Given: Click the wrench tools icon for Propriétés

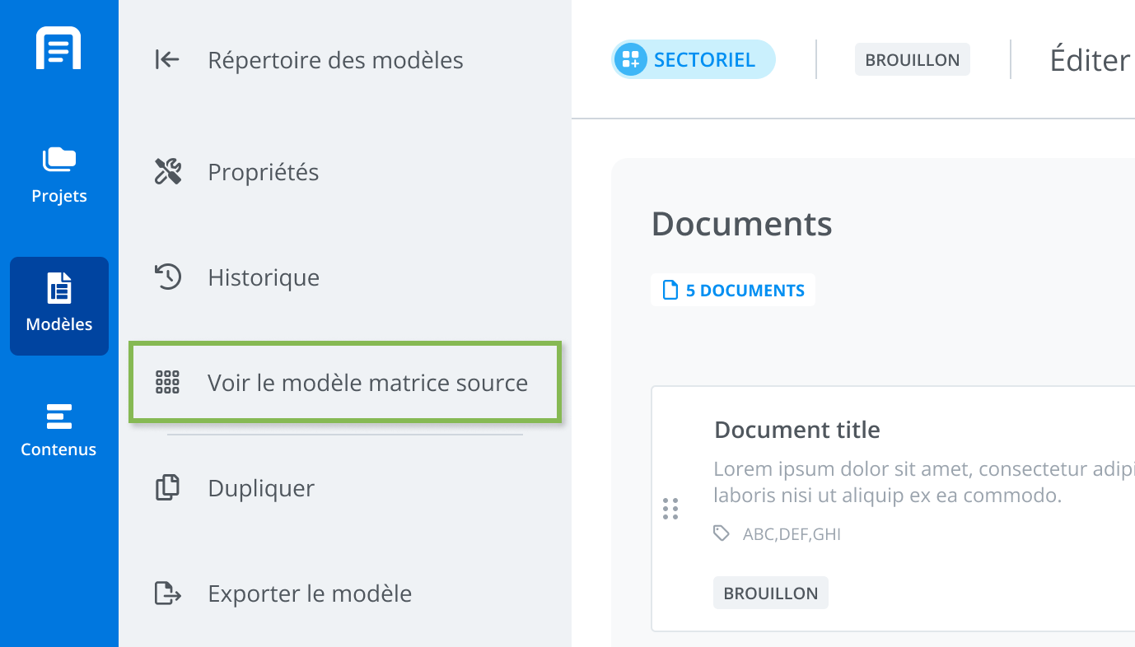Looking at the screenshot, I should [167, 172].
